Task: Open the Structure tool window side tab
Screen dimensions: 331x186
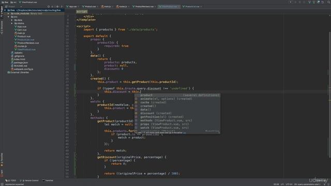Action: (2, 27)
